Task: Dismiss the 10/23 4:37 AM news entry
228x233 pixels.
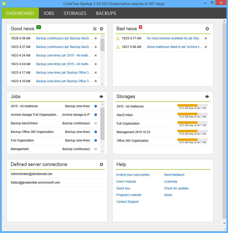Action: point(96,47)
